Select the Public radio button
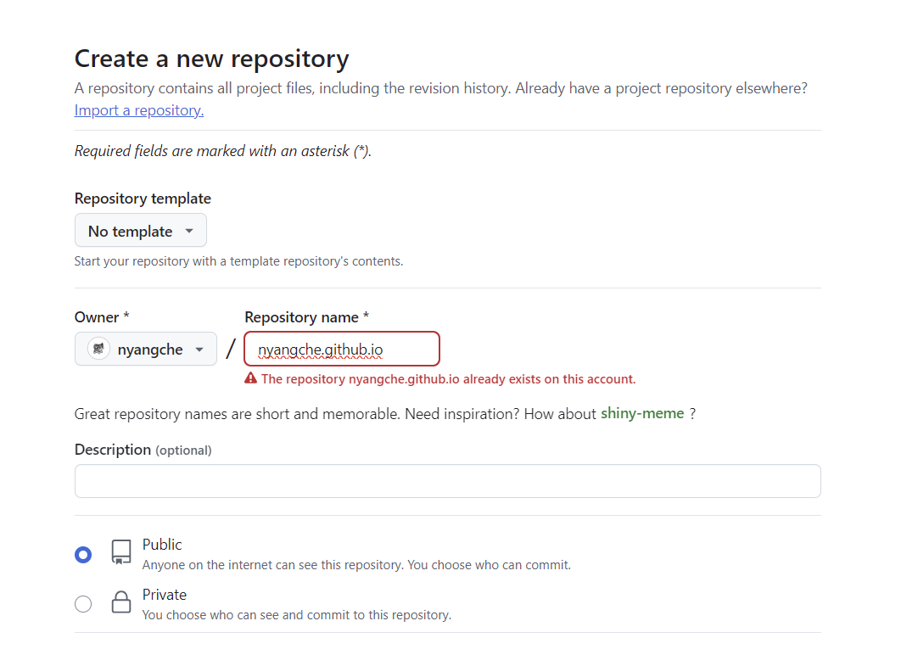This screenshot has width=918, height=649. coord(82,554)
